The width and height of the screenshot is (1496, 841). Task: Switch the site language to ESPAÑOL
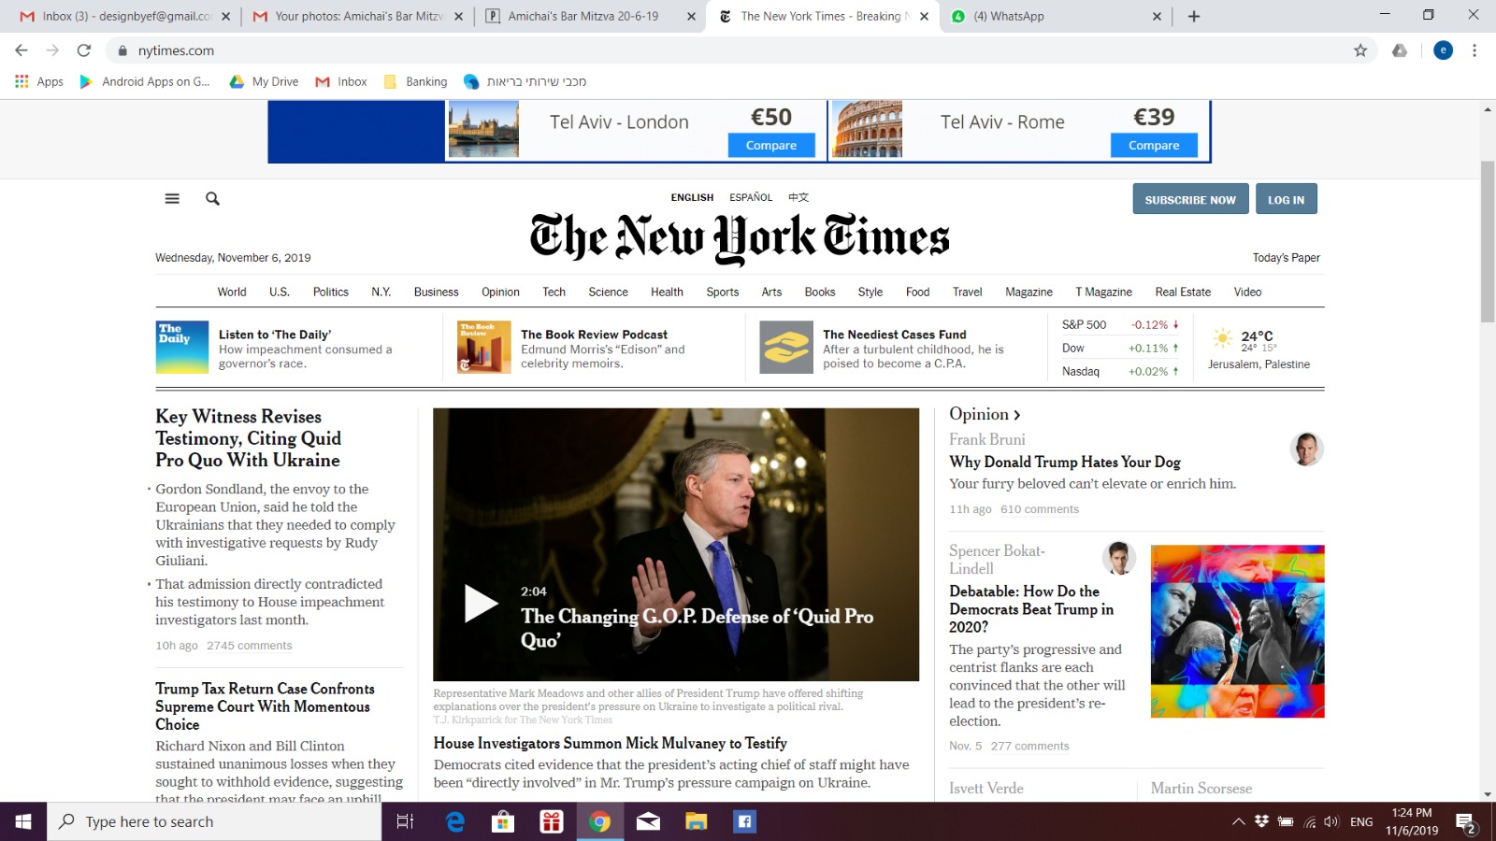click(x=751, y=197)
